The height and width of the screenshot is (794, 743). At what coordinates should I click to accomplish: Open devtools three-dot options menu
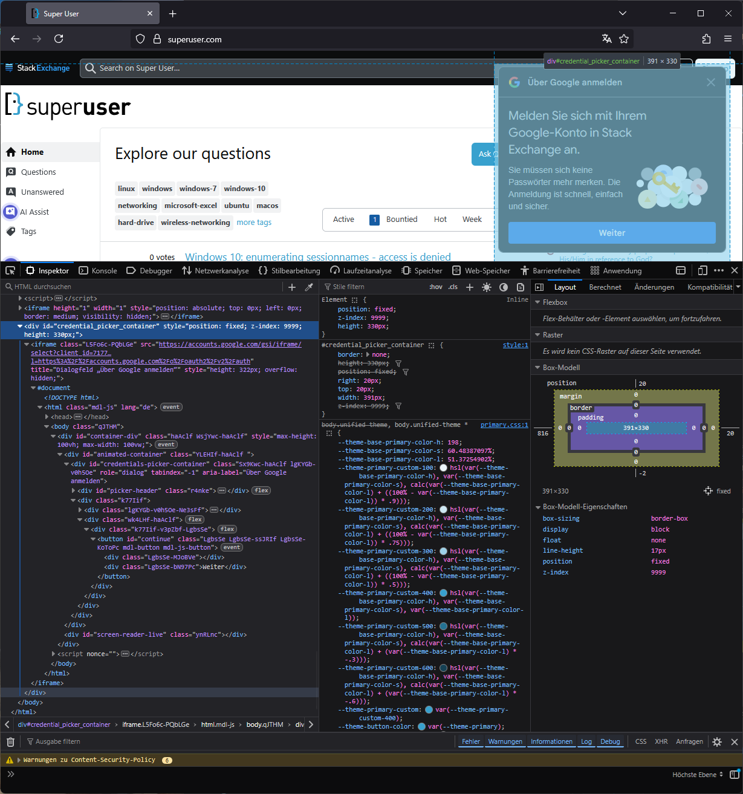click(719, 270)
